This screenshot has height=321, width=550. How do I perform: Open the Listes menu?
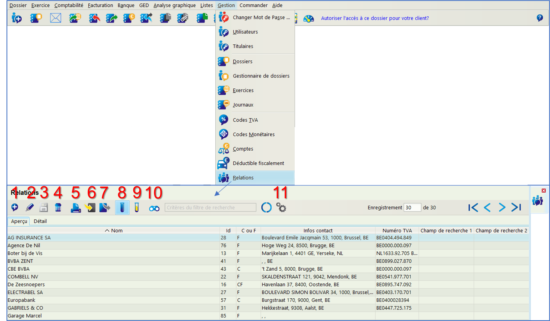coord(207,5)
